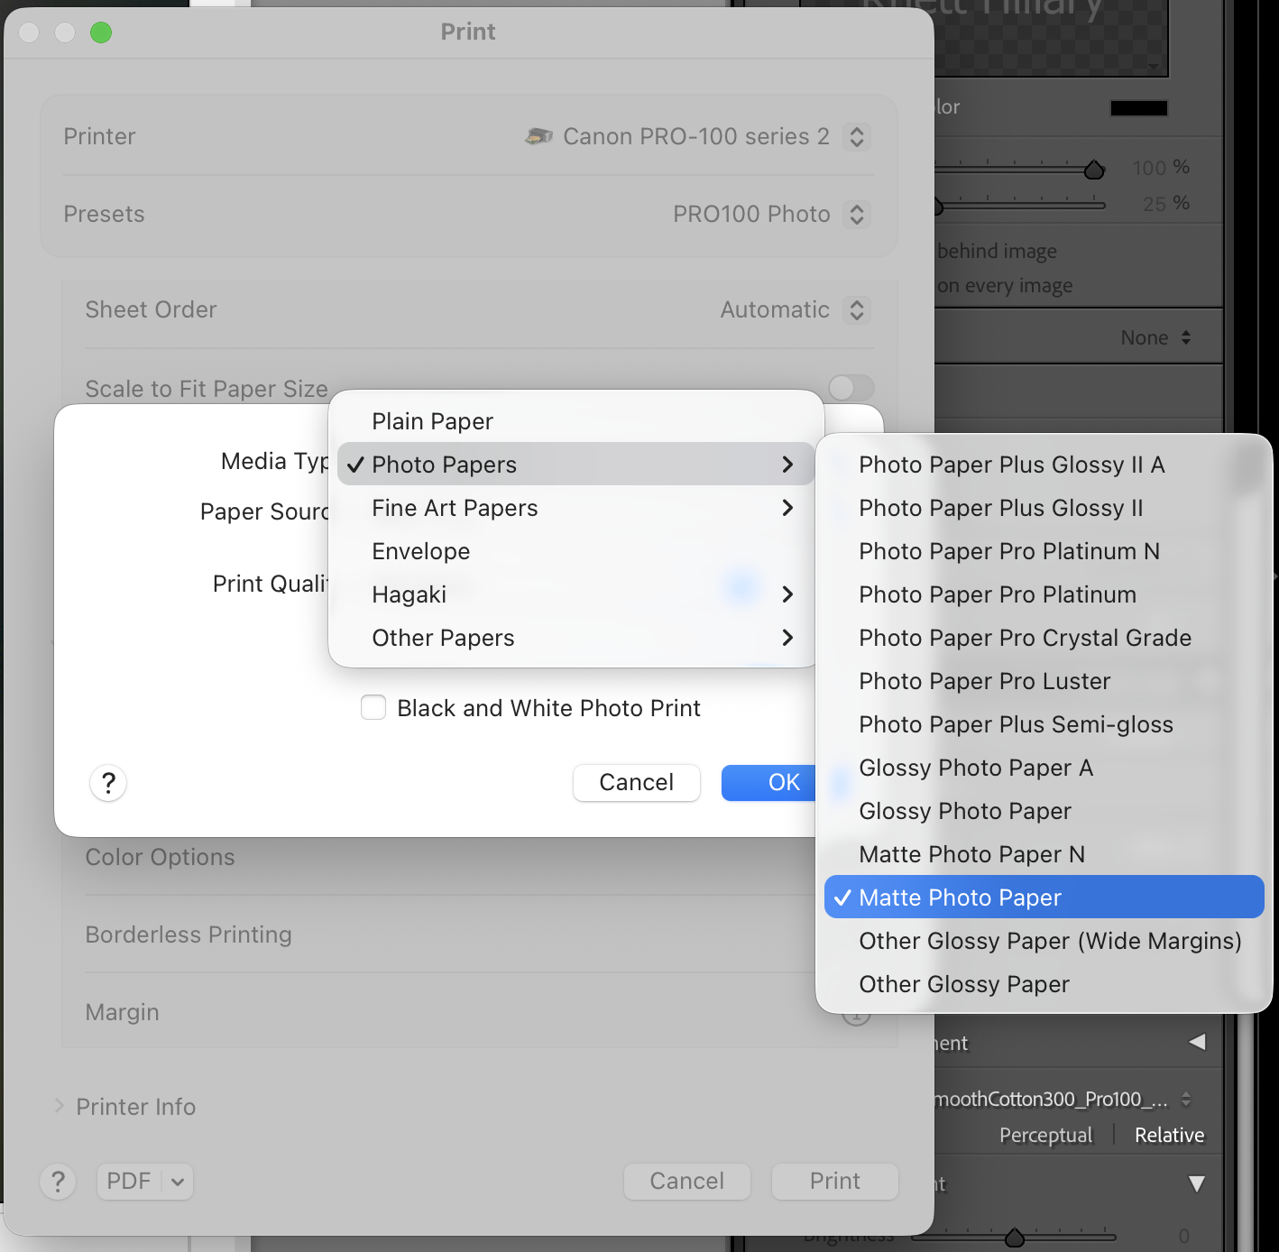Enable Black and White Photo Print checkbox
This screenshot has height=1252, width=1279.
coord(373,708)
